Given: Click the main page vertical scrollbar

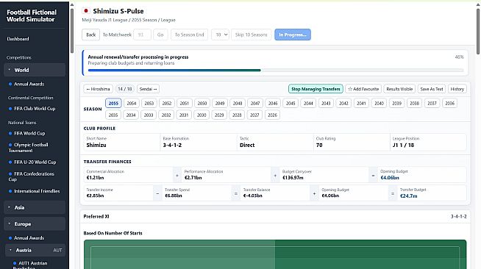Looking at the screenshot, I should click(478, 31).
